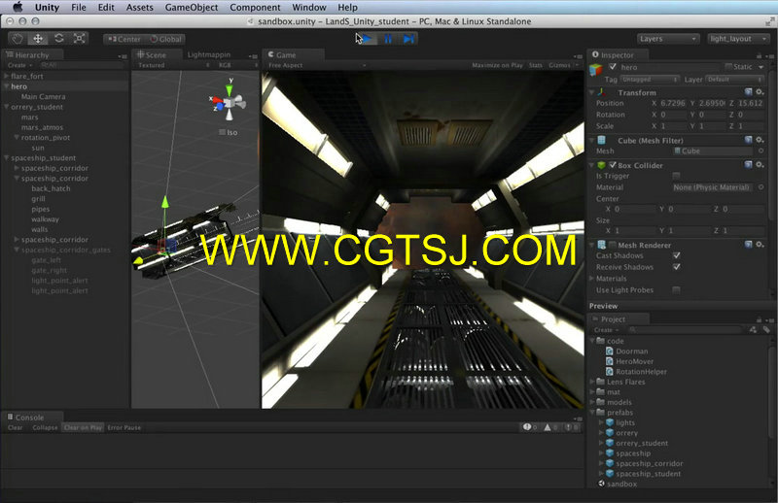The width and height of the screenshot is (778, 503).
Task: Open the Free Aspect dropdown
Action: [x=316, y=65]
